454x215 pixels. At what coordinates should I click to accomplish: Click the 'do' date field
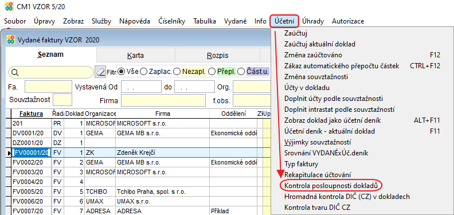pyautogui.click(x=194, y=87)
